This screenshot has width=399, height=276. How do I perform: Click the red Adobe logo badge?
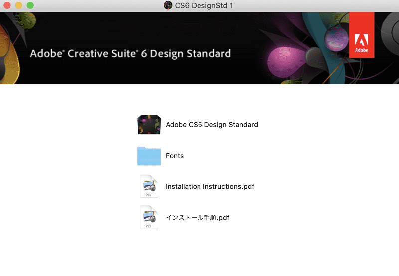coord(362,35)
